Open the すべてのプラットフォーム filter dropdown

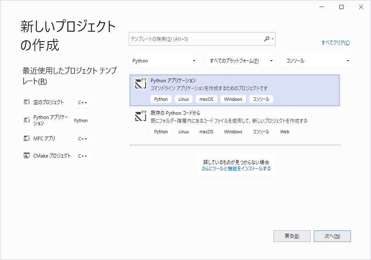click(x=240, y=61)
